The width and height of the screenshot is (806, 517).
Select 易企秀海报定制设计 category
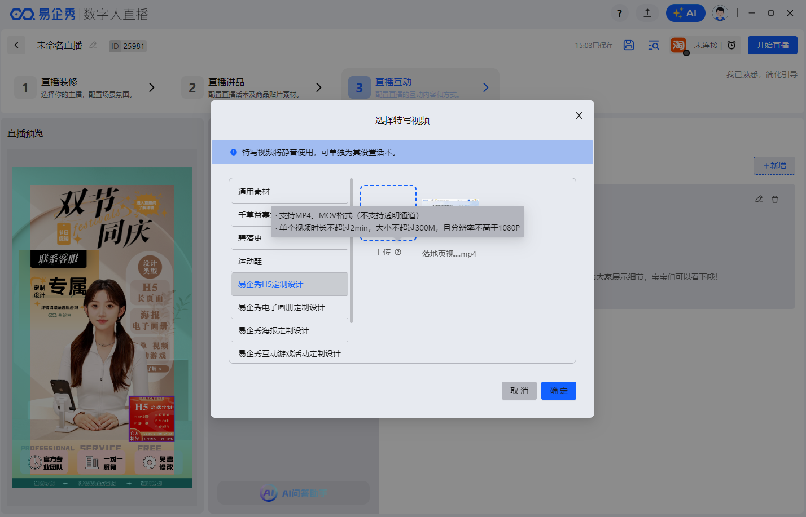(x=290, y=330)
